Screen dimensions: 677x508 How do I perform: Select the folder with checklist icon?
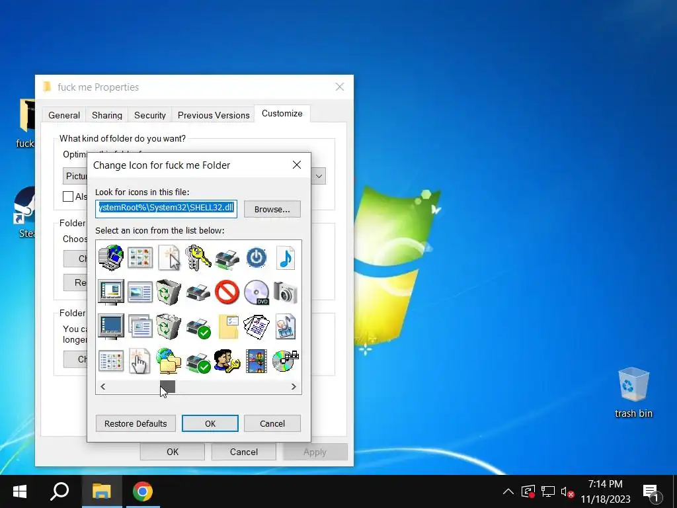(228, 327)
